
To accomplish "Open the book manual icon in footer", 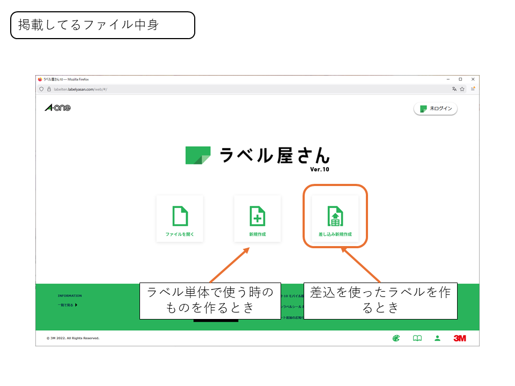I will (x=417, y=338).
